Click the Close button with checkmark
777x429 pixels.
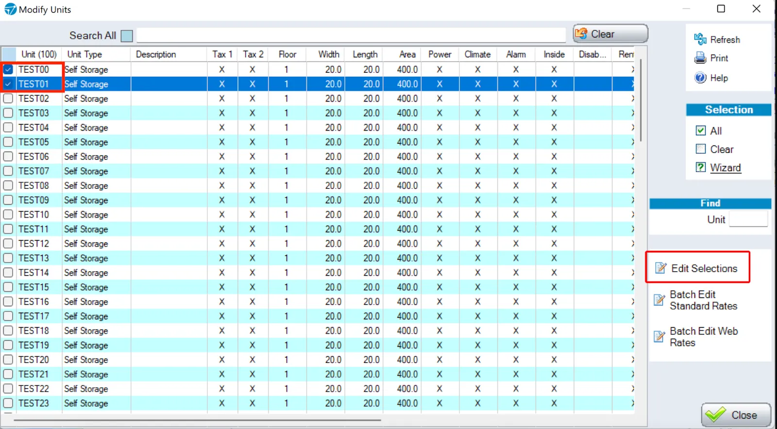tap(736, 415)
